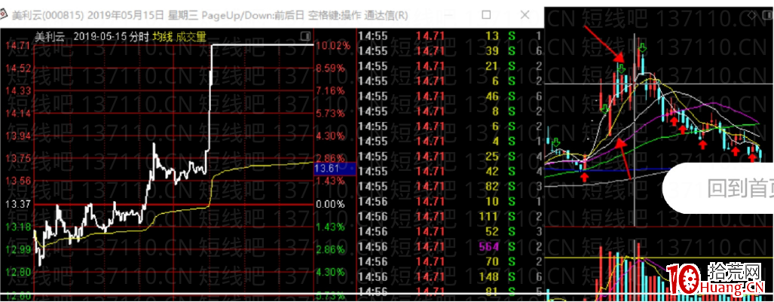Click the green 13.18 price axis label
774x302 pixels.
point(17,227)
